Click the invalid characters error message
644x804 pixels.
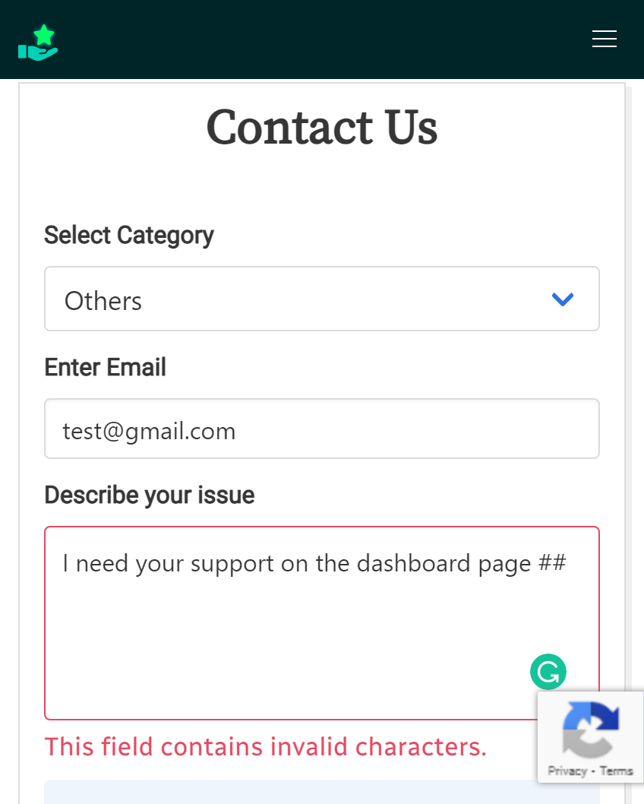pyautogui.click(x=265, y=746)
